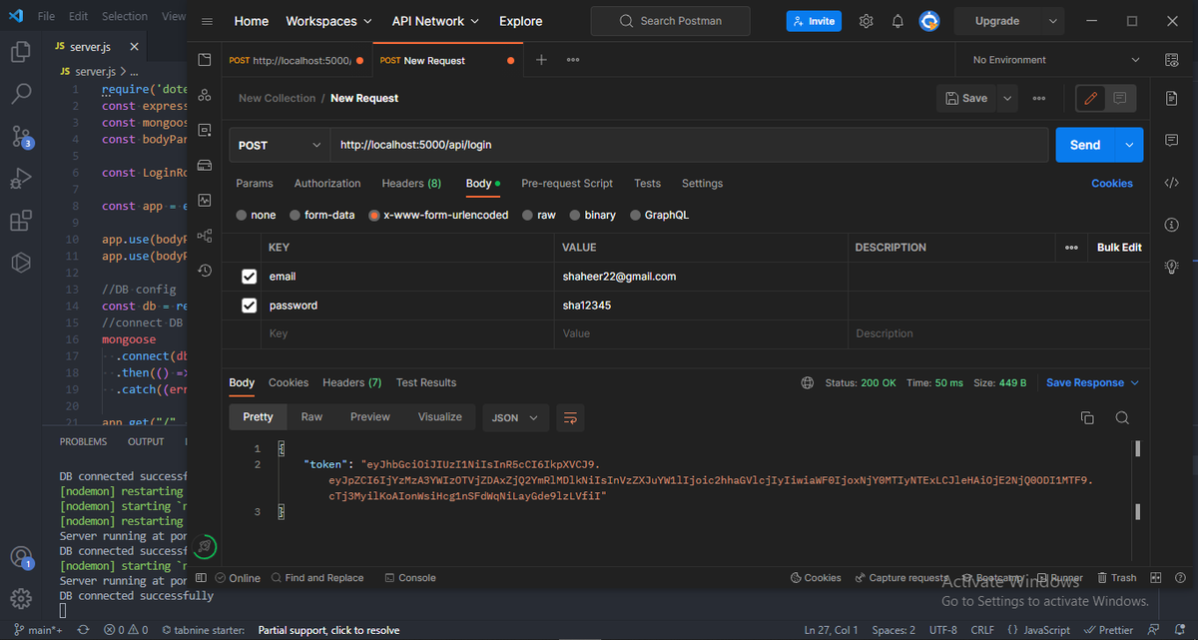Image resolution: width=1198 pixels, height=640 pixels.
Task: Select GraphQL body type
Action: pos(635,215)
